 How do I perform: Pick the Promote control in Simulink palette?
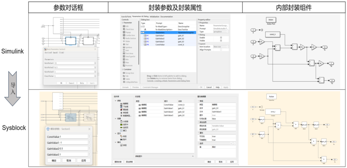pyautogui.click(x=128, y=66)
